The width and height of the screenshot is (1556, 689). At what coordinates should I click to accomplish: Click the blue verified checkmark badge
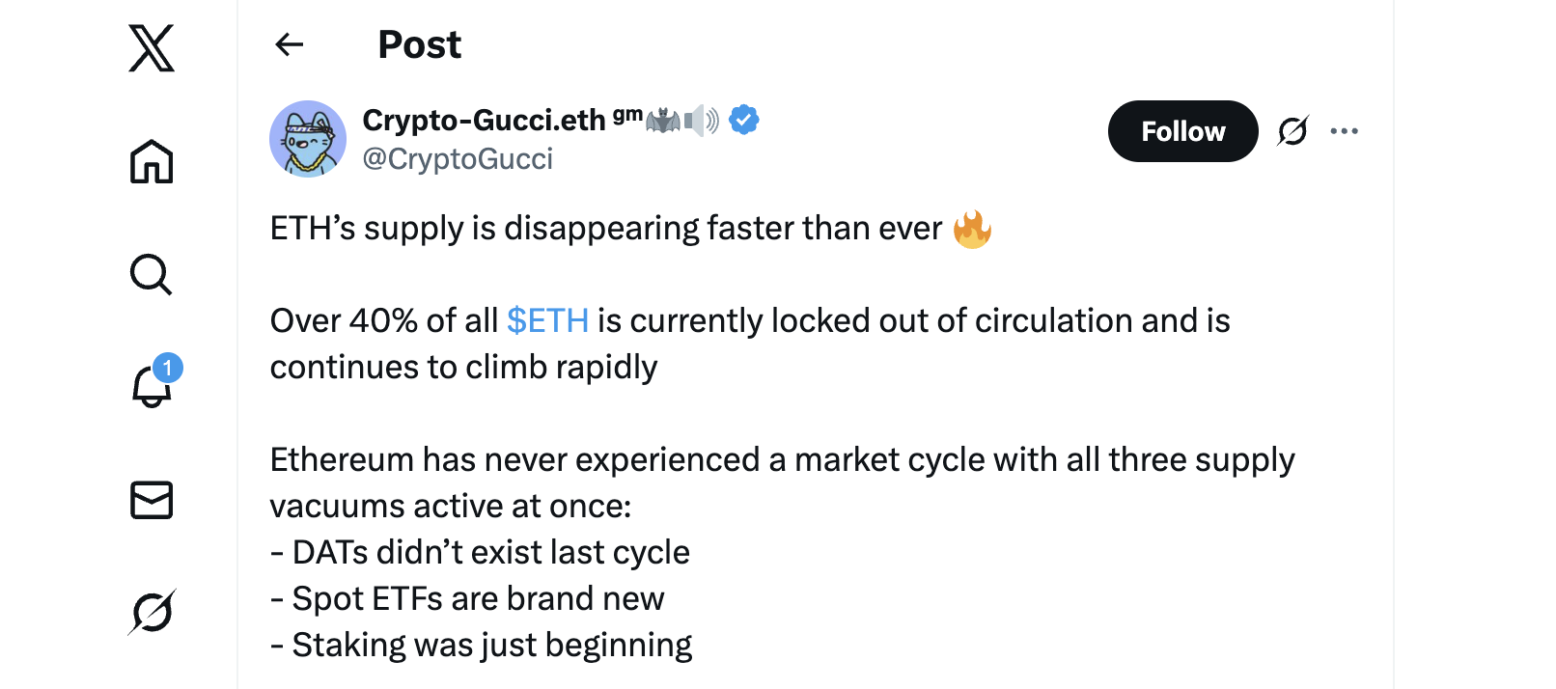743,120
